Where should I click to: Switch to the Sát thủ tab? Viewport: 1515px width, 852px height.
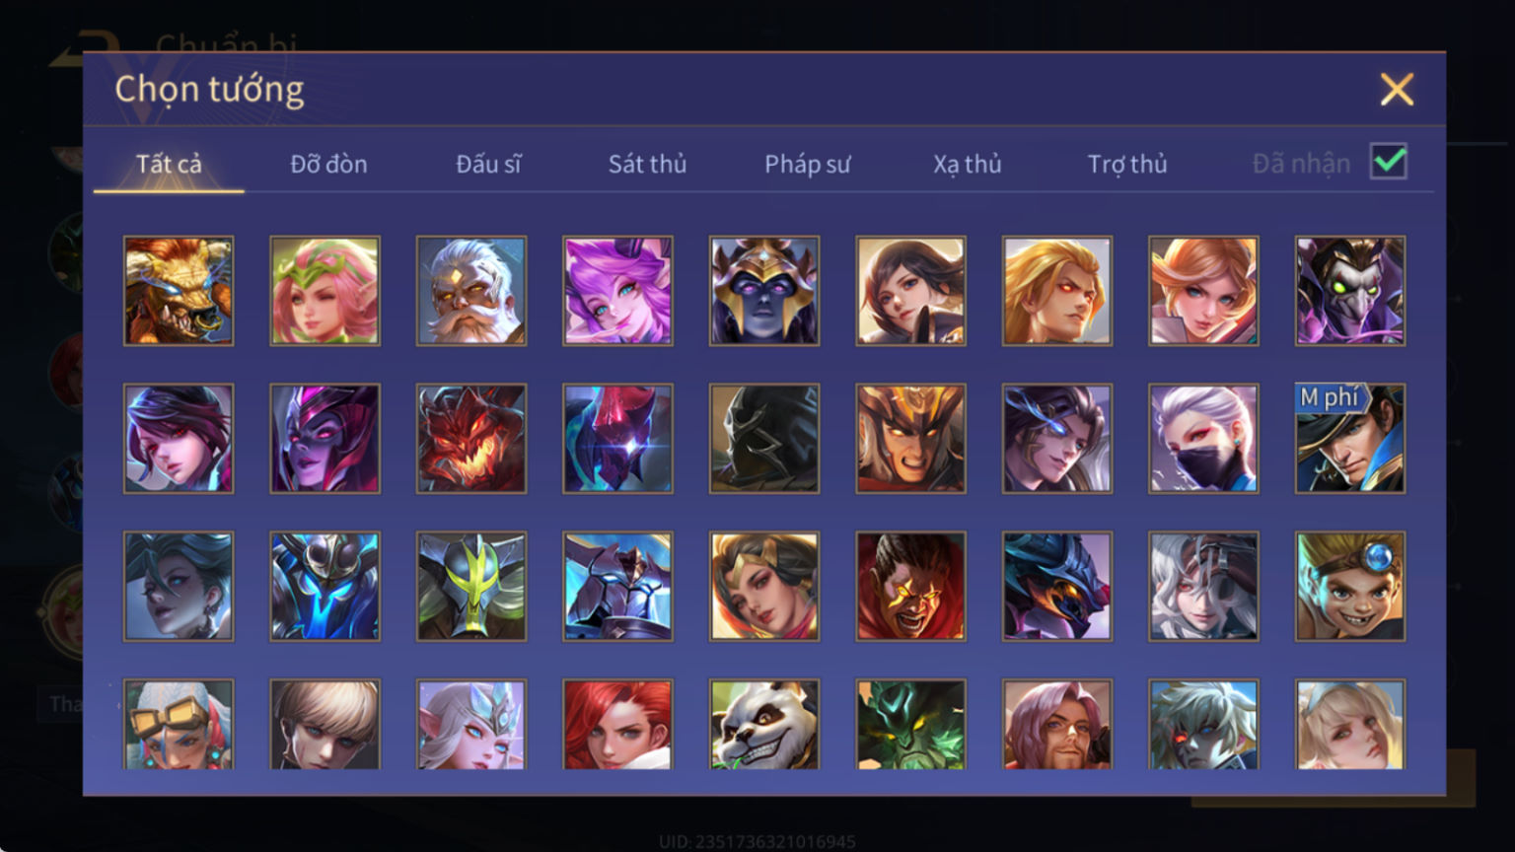pos(647,164)
